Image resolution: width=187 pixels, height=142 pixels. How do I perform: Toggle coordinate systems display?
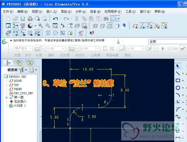click(157, 26)
